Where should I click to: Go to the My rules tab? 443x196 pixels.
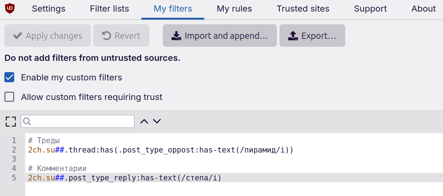tap(234, 9)
